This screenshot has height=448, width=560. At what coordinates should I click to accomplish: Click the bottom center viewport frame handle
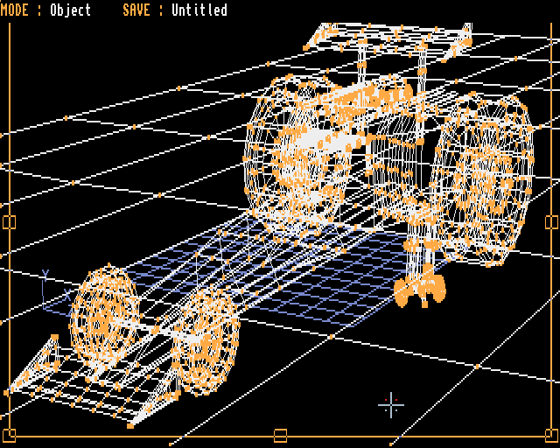click(280, 435)
